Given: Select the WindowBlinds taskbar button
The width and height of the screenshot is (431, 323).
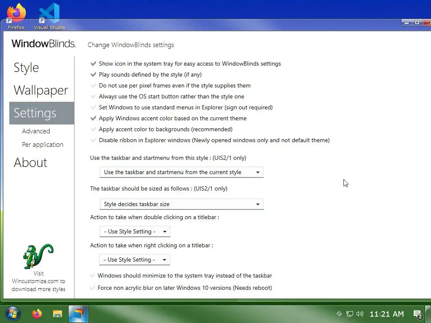Looking at the screenshot, I should coord(78,314).
